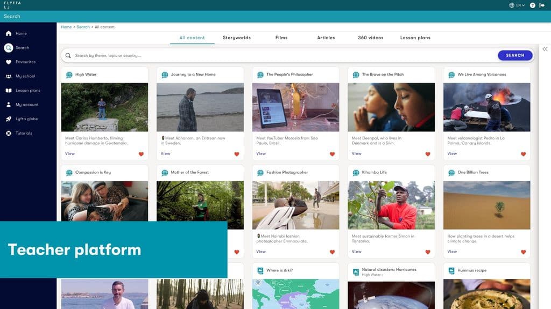551x309 pixels.
Task: Open the High Water thumbnail image
Action: click(x=104, y=107)
